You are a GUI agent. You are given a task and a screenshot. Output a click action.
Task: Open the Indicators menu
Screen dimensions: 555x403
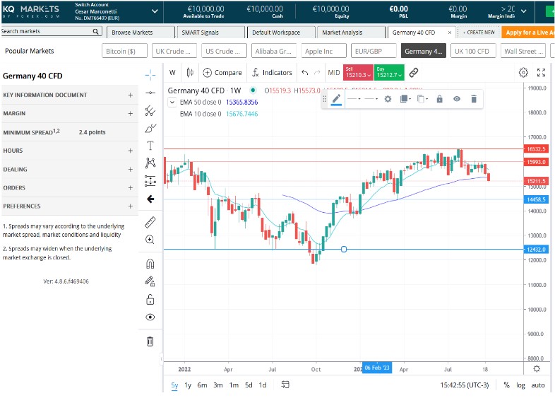pyautogui.click(x=272, y=73)
